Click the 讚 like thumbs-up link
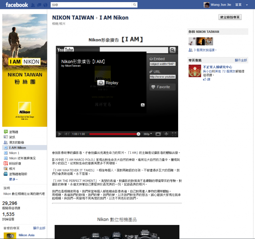255x239 pixels. [x=207, y=79]
